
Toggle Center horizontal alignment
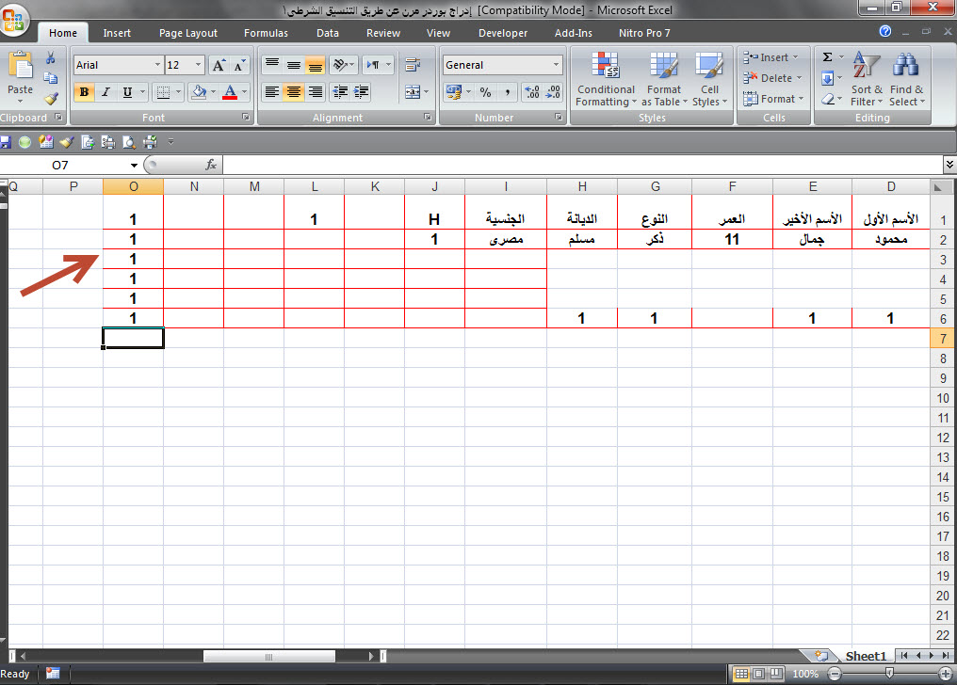(x=294, y=92)
